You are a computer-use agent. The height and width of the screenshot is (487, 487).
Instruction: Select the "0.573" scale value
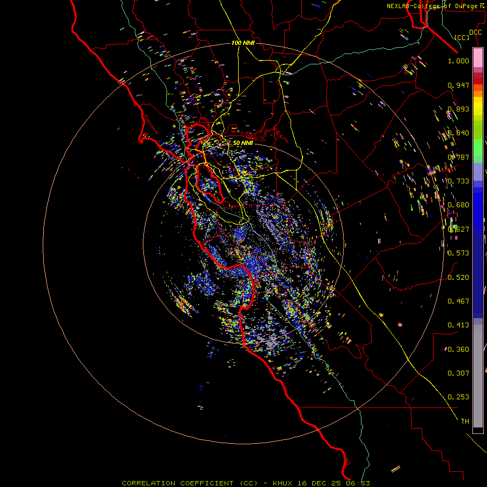[458, 253]
